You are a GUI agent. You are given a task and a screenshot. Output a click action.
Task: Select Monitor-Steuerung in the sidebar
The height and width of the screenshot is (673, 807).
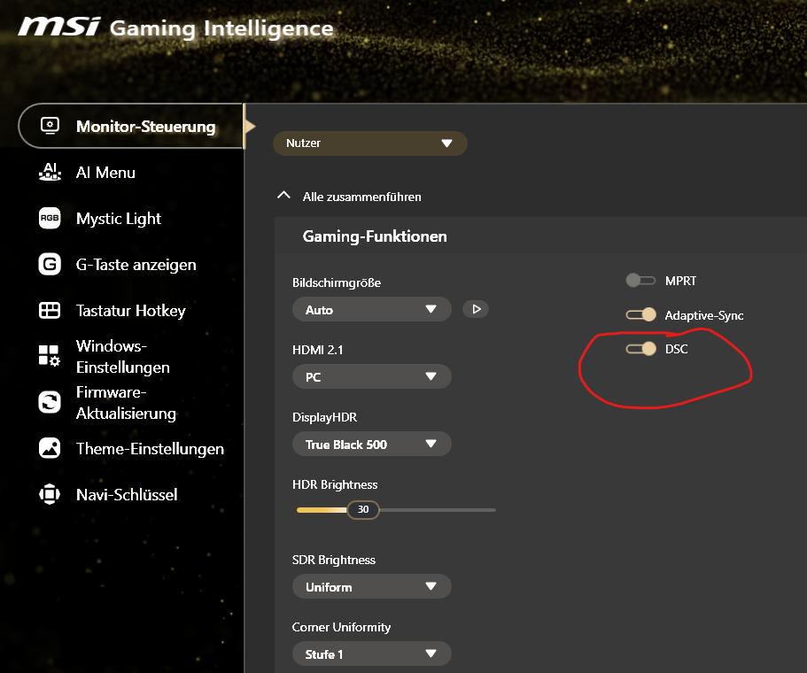pyautogui.click(x=131, y=126)
